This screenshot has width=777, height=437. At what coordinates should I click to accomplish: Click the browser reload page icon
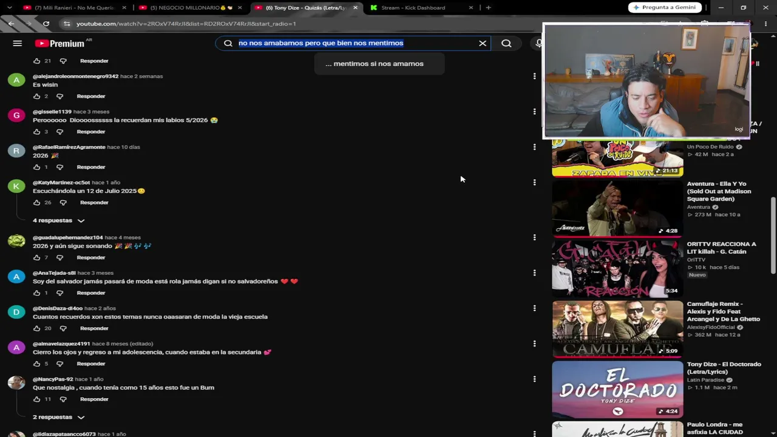pos(46,24)
